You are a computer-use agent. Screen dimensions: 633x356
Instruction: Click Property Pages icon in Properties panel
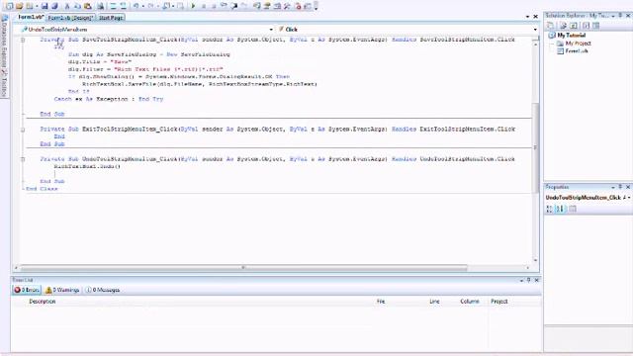tap(573, 209)
